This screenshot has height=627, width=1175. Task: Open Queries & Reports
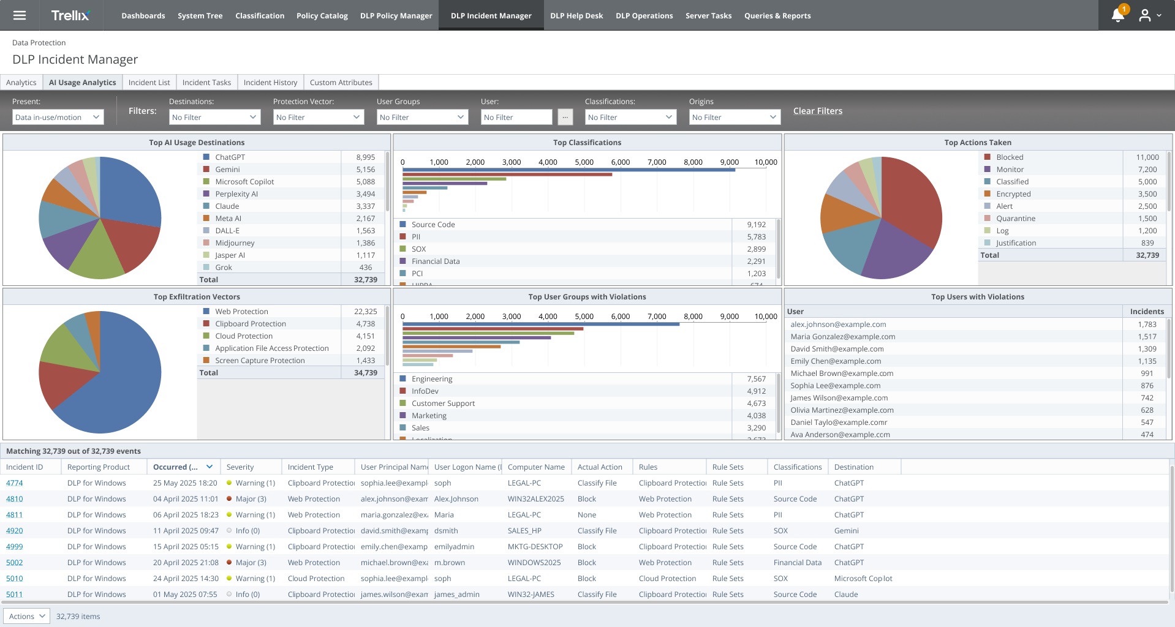pyautogui.click(x=777, y=15)
